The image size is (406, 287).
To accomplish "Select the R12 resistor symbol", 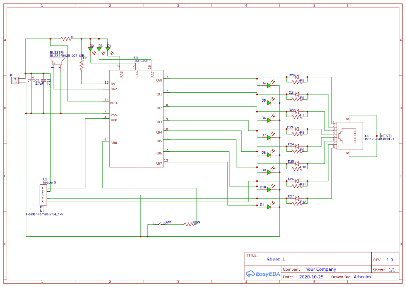I will coord(297,204).
